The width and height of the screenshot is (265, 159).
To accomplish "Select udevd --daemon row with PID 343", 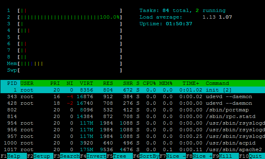I will coord(132,96).
